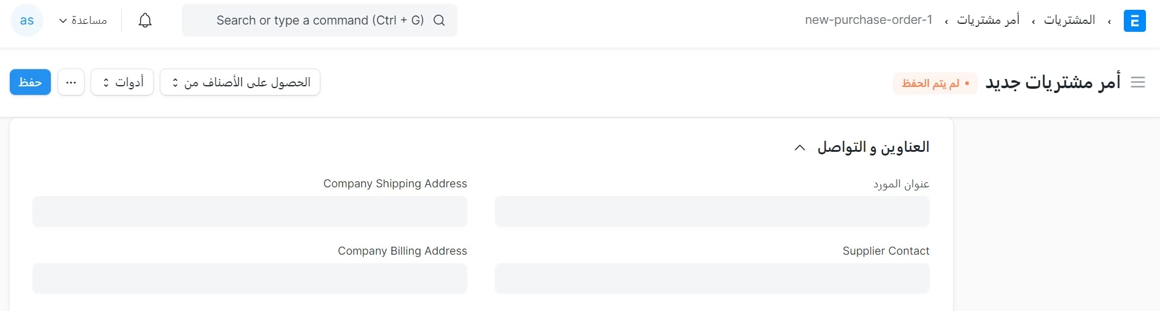Click the ERPNext home logo icon
This screenshot has width=1160, height=311.
tap(1134, 21)
